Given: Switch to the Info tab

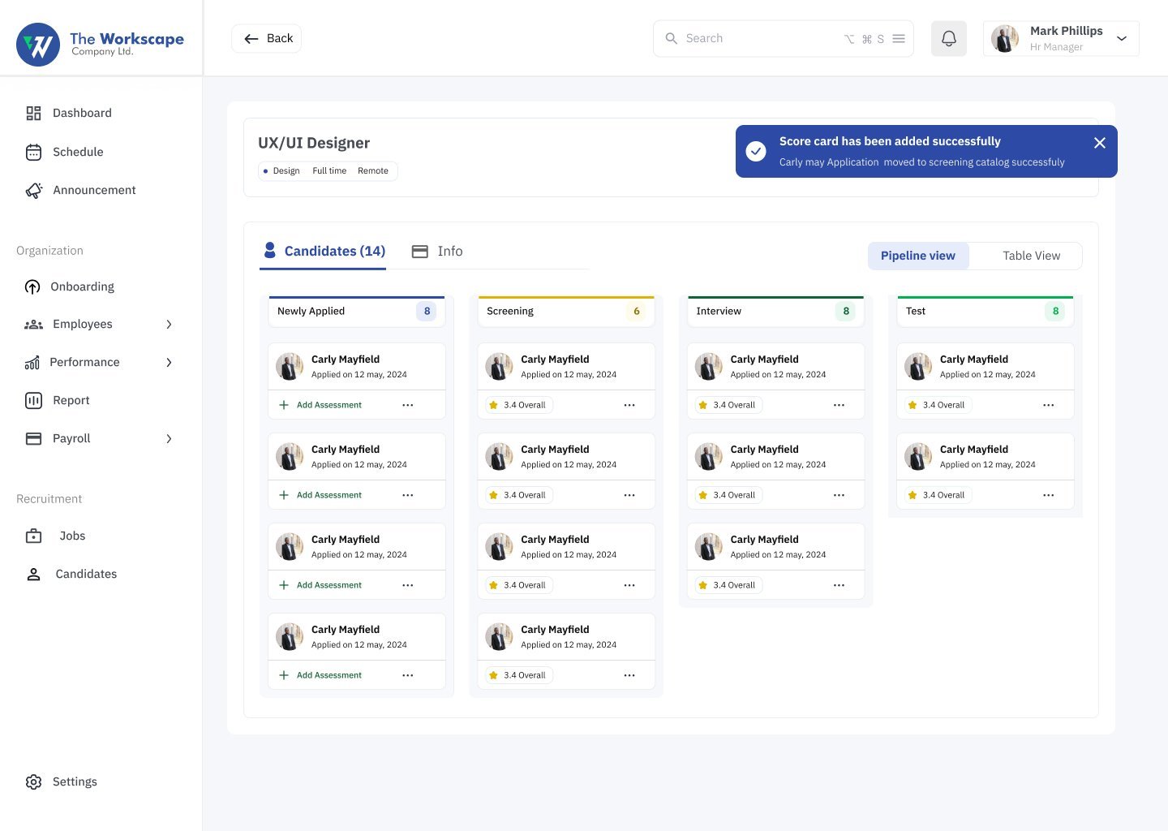Looking at the screenshot, I should tap(437, 252).
